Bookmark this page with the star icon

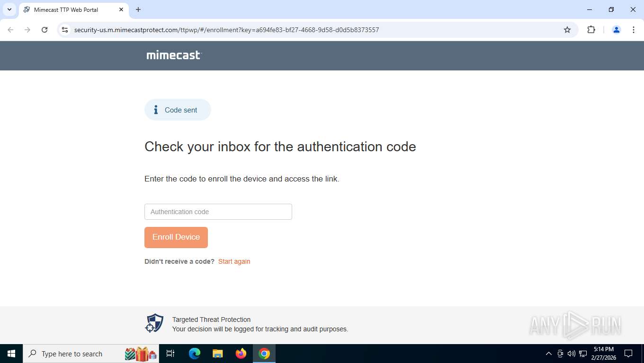point(567,30)
